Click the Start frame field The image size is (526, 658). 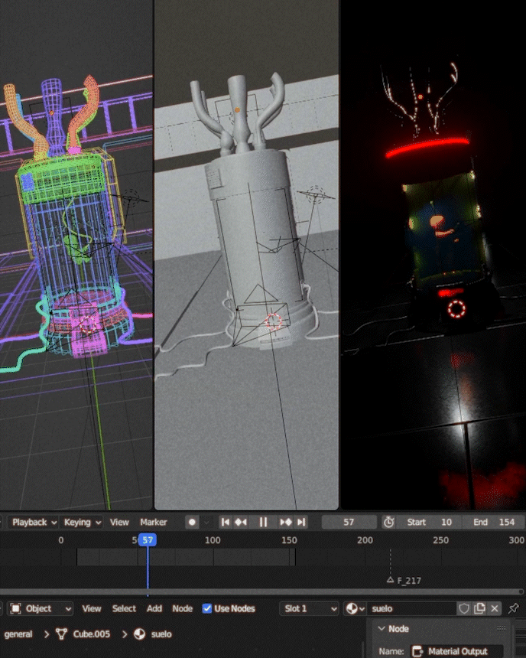430,522
